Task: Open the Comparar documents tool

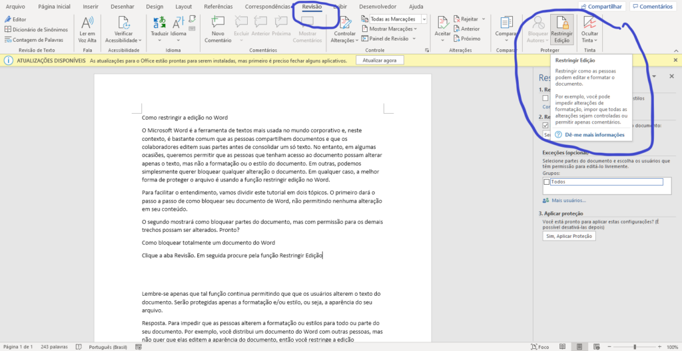Action: pyautogui.click(x=506, y=29)
